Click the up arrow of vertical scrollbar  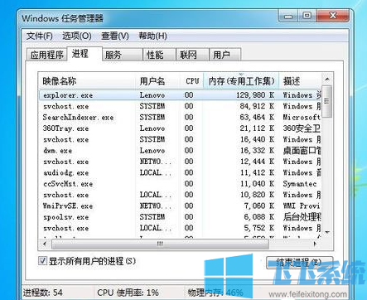click(327, 80)
